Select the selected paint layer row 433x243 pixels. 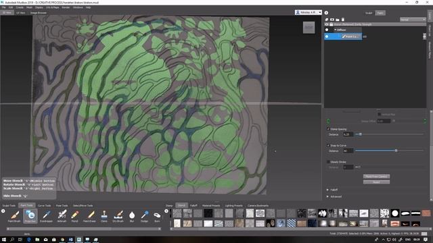point(343,36)
